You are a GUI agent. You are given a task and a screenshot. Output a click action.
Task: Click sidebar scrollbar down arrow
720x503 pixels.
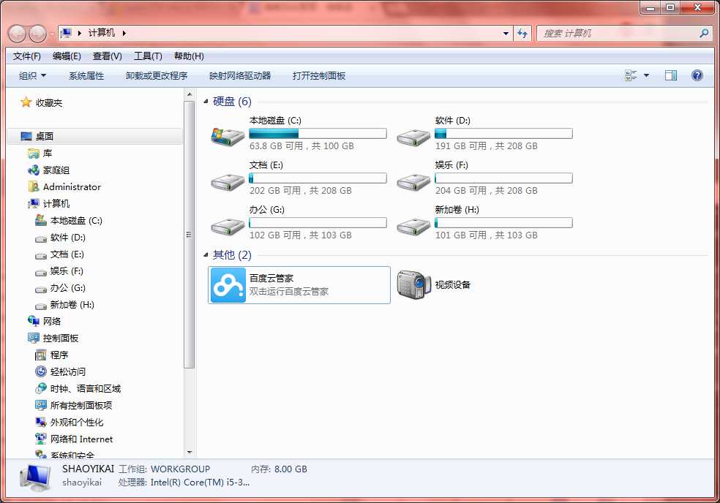tap(190, 453)
